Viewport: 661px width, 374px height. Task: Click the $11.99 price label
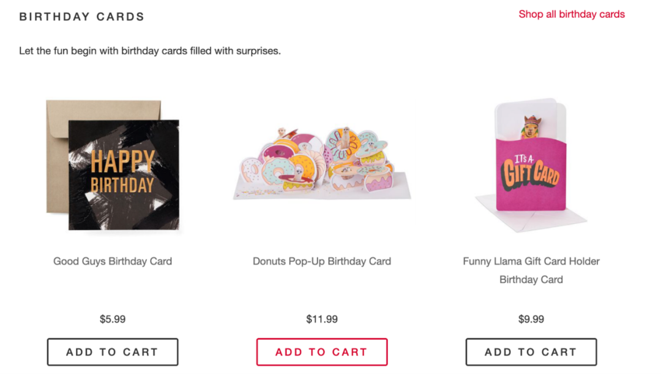click(x=322, y=319)
